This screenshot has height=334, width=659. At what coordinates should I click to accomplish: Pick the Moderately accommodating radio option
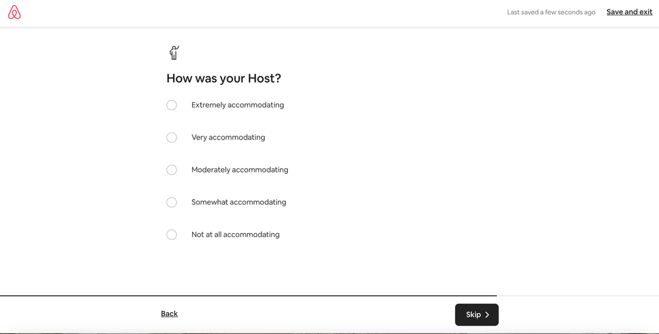point(172,170)
